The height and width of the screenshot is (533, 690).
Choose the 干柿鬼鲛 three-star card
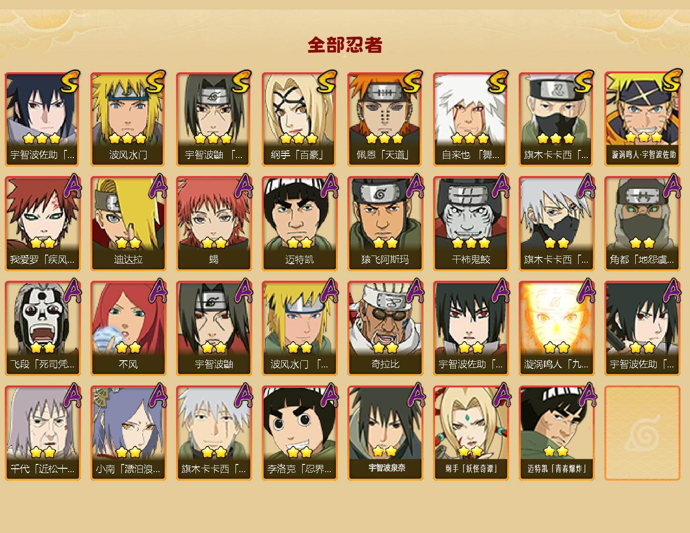[x=471, y=224]
